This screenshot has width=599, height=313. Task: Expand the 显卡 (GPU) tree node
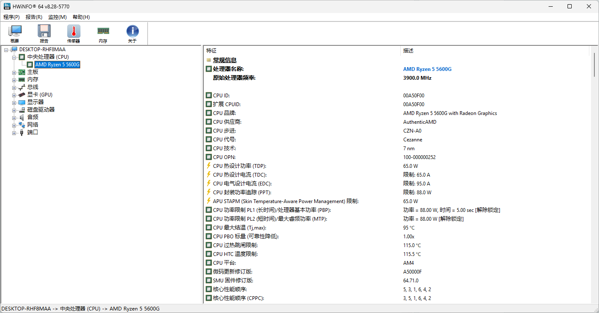pos(14,95)
